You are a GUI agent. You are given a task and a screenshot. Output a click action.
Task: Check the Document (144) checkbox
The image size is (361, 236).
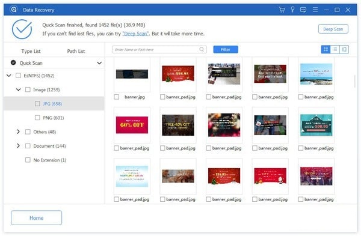pos(28,146)
